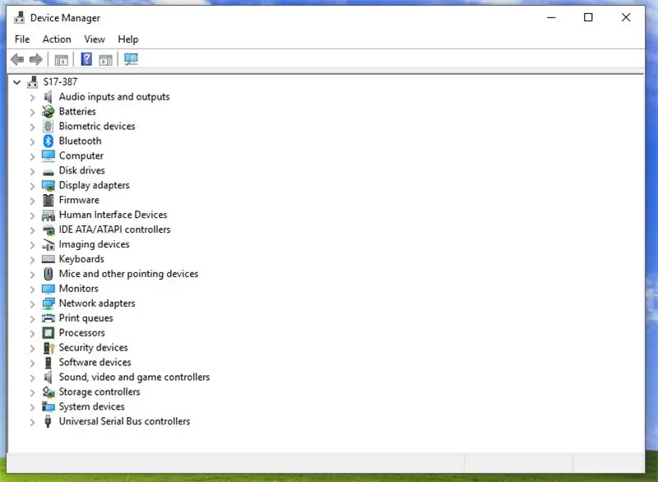658x482 pixels.
Task: Click the Audio inputs and outputs speaker icon
Action: (48, 97)
